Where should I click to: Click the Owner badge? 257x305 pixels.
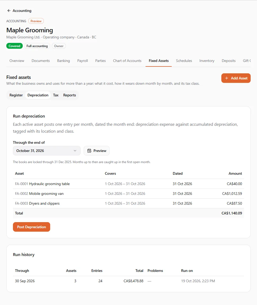tap(59, 46)
